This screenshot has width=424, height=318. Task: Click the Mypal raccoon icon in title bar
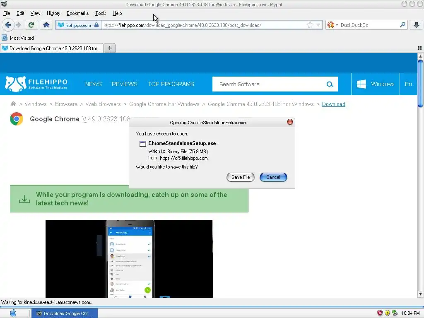[x=4, y=4]
